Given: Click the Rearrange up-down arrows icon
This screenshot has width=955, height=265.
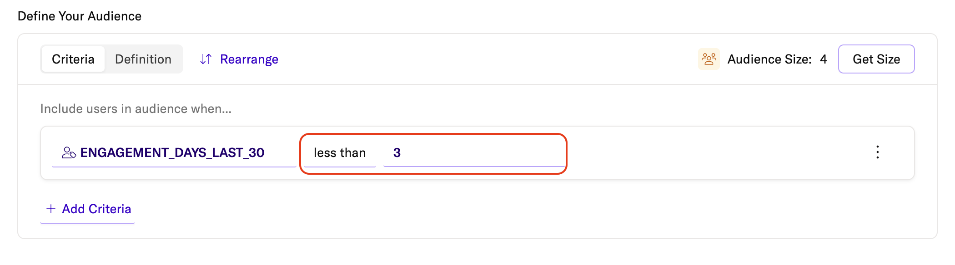Looking at the screenshot, I should pos(206,59).
